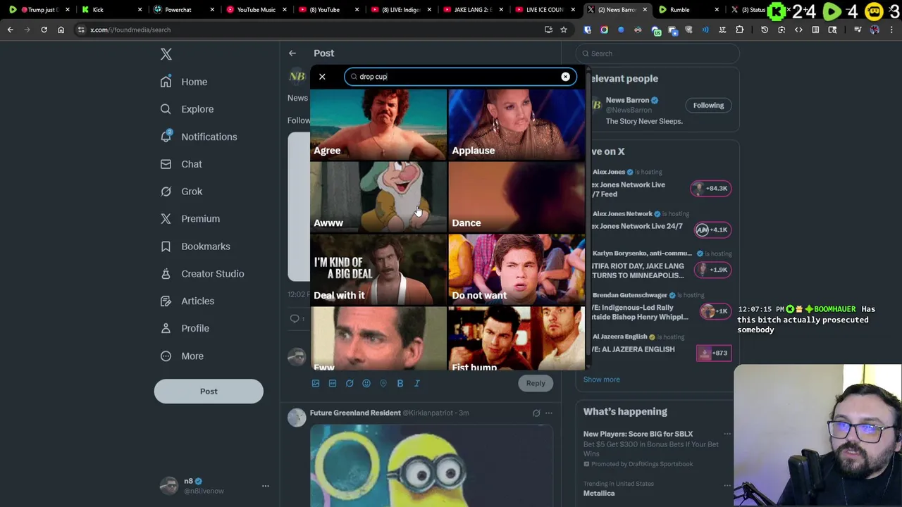Open Explore in sidebar
The image size is (902, 507).
click(x=187, y=109)
